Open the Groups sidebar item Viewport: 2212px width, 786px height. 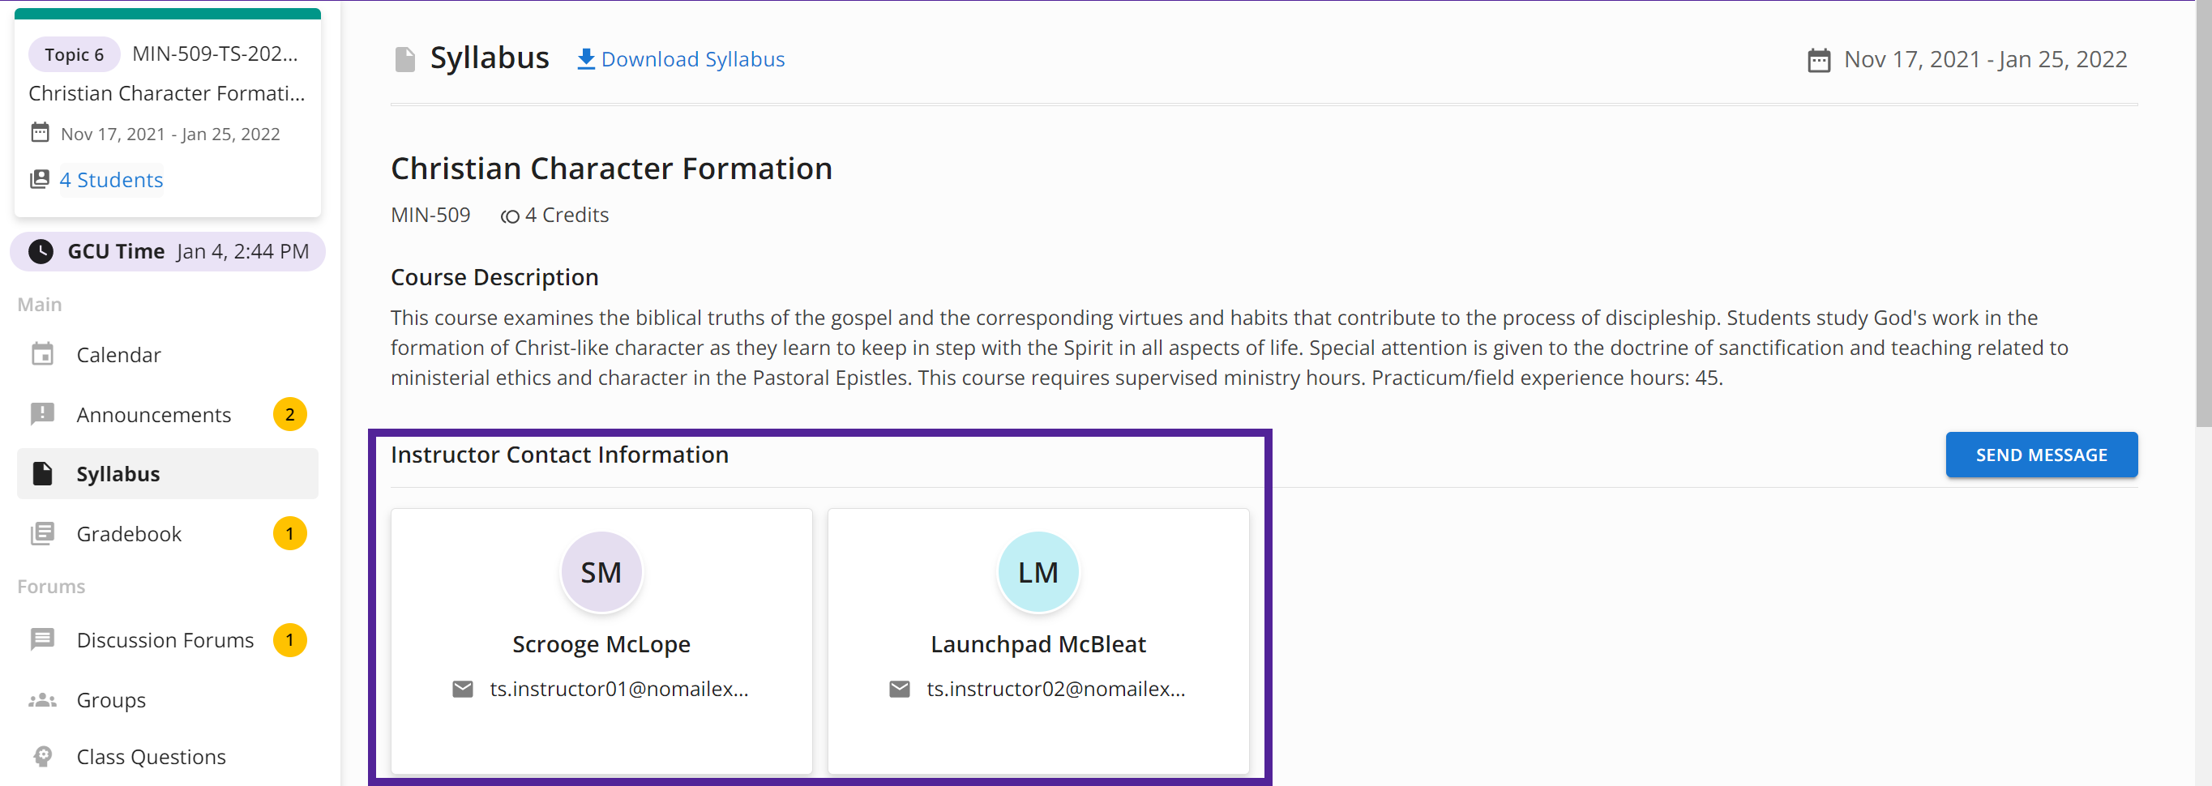pos(168,700)
